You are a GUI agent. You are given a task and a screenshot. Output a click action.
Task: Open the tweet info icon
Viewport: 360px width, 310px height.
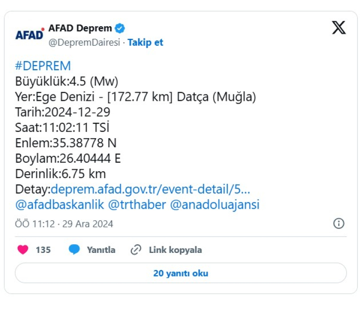338,224
